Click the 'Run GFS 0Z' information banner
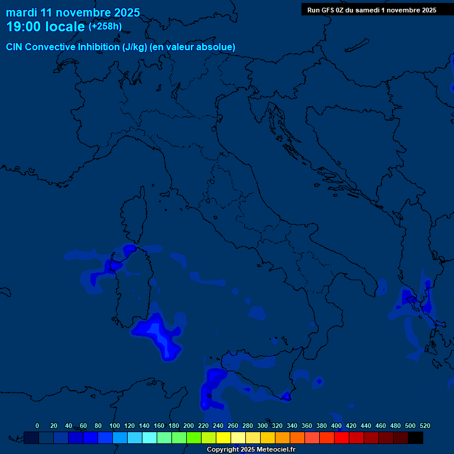Screen dimensions: 454x454 [x=371, y=10]
